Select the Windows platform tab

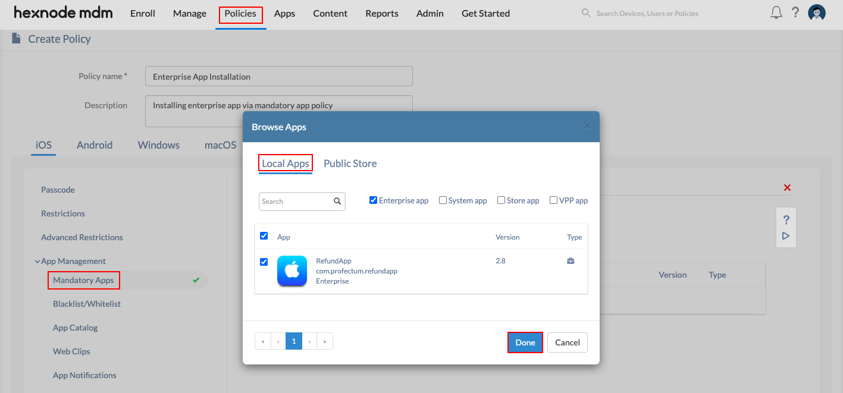(159, 145)
